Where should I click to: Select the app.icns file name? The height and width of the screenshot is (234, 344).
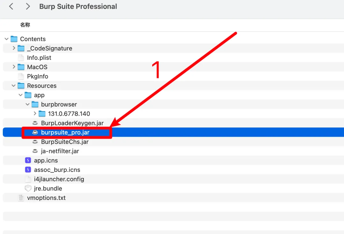tap(46, 160)
